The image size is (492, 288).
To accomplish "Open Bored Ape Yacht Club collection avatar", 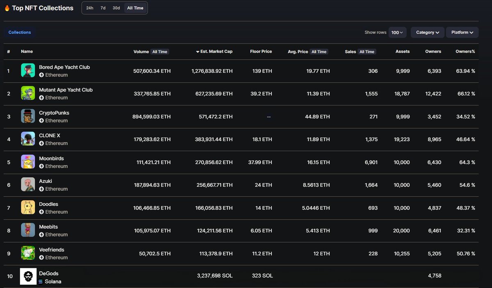I will coord(28,70).
